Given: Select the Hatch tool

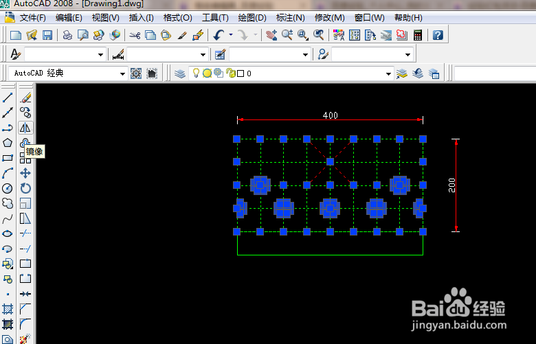Looking at the screenshot, I should (8, 309).
